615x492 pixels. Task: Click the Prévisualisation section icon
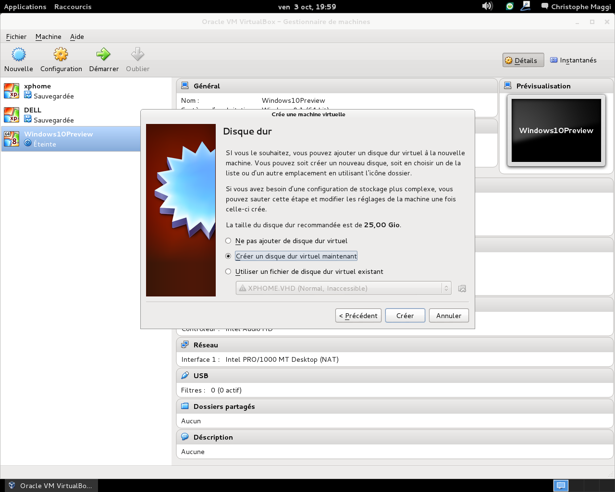pos(508,86)
